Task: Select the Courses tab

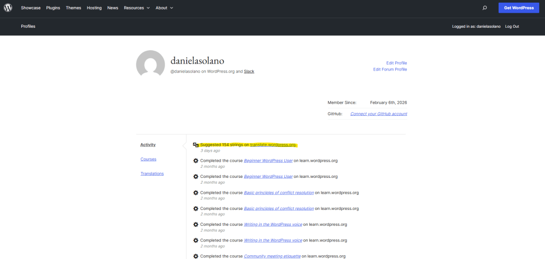Action: click(148, 159)
